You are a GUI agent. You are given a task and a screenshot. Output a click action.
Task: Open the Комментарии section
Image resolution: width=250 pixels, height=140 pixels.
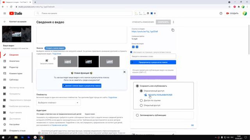click(16, 73)
